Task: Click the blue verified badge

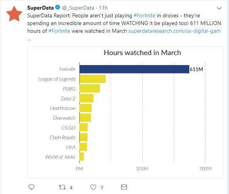Action: 58,7
